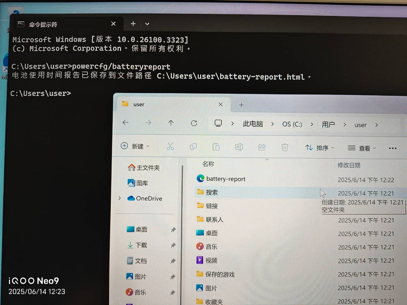This screenshot has height=305, width=407.
Task: Click the Copy icon in Explorer toolbar
Action: pos(193,147)
